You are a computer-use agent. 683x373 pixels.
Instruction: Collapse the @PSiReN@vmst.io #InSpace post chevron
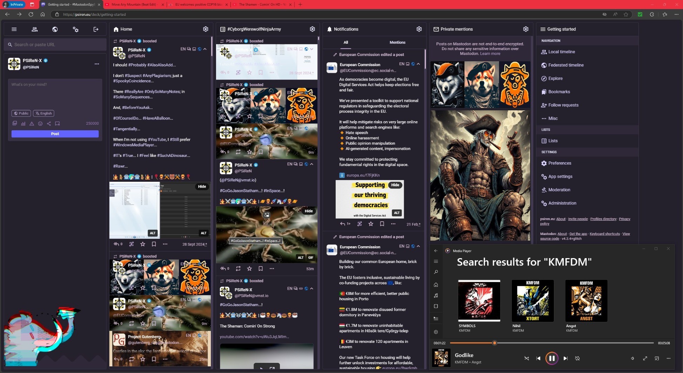pos(312,164)
